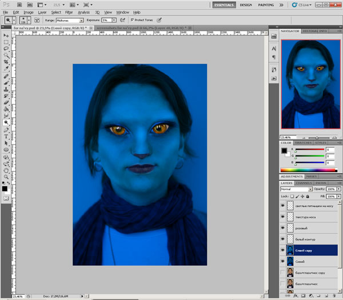
Task: Switch to the Design workspace
Action: pyautogui.click(x=246, y=5)
